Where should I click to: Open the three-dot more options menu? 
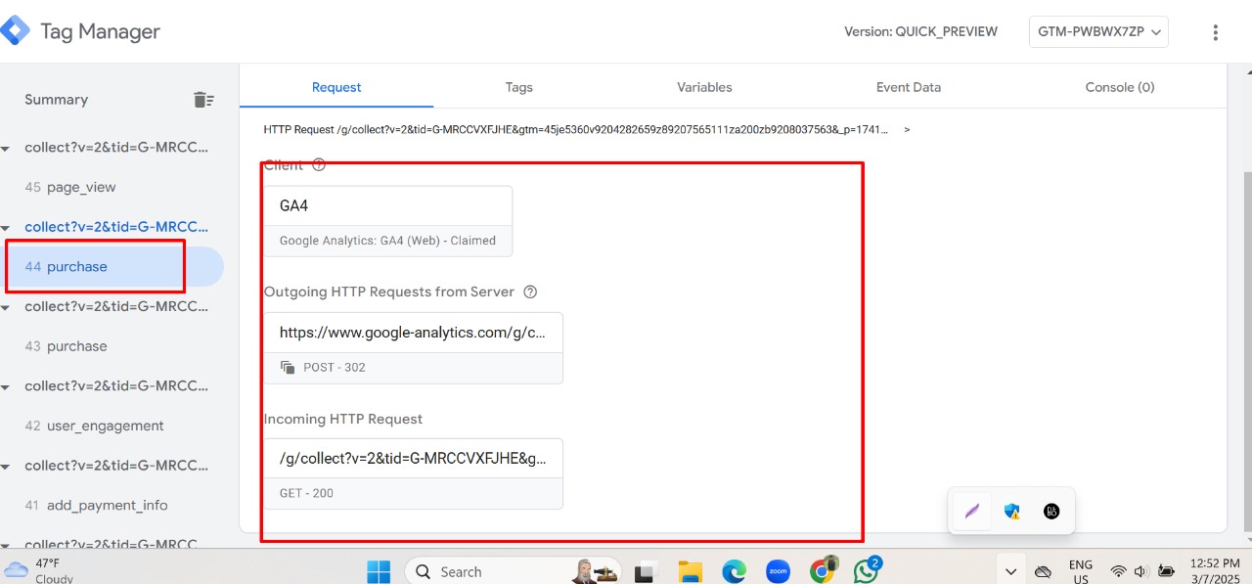pos(1216,32)
